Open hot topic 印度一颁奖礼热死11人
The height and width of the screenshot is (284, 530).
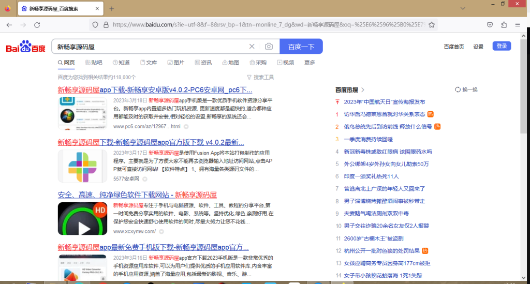[x=371, y=176]
